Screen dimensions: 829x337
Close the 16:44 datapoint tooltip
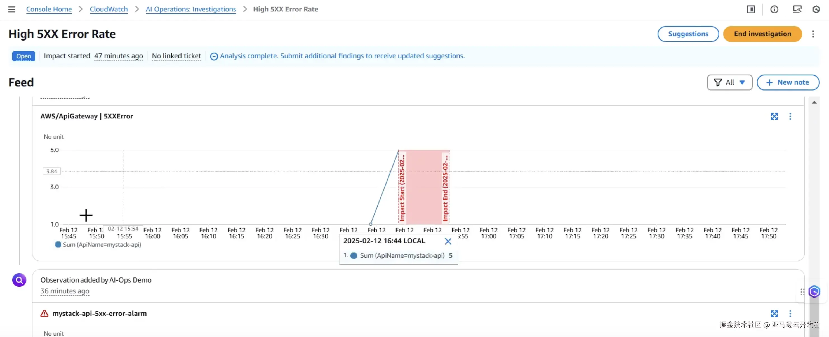click(x=448, y=241)
